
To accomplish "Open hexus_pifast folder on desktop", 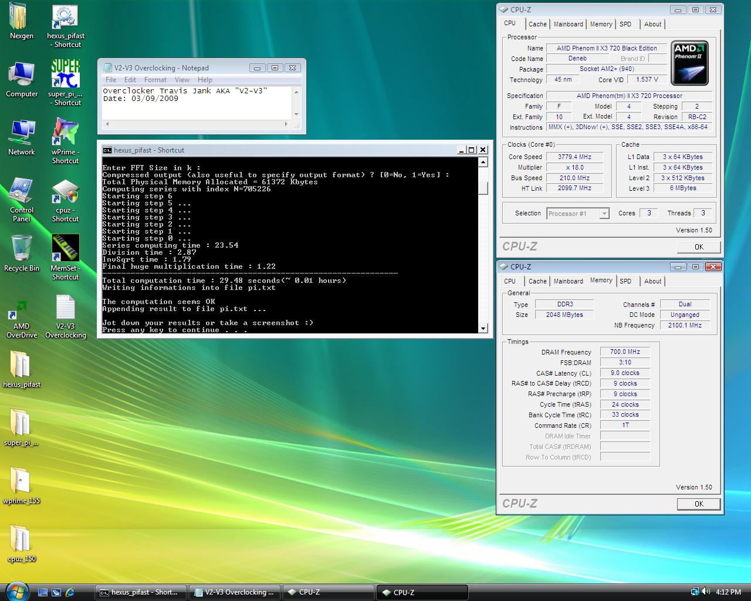I will click(21, 370).
